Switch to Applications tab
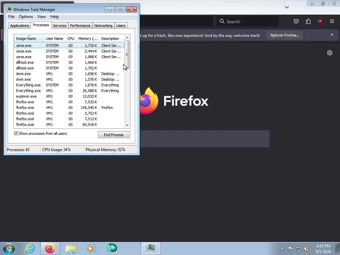The image size is (340, 255). click(x=20, y=26)
